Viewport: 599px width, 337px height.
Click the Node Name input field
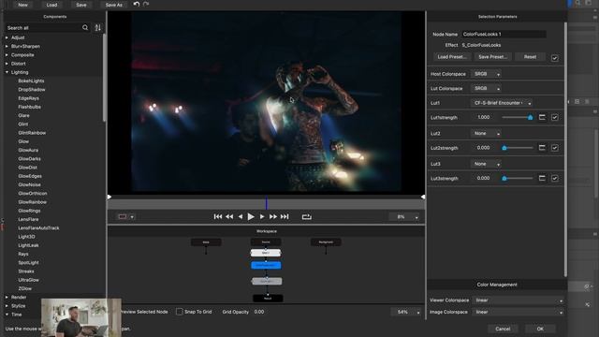pos(504,34)
